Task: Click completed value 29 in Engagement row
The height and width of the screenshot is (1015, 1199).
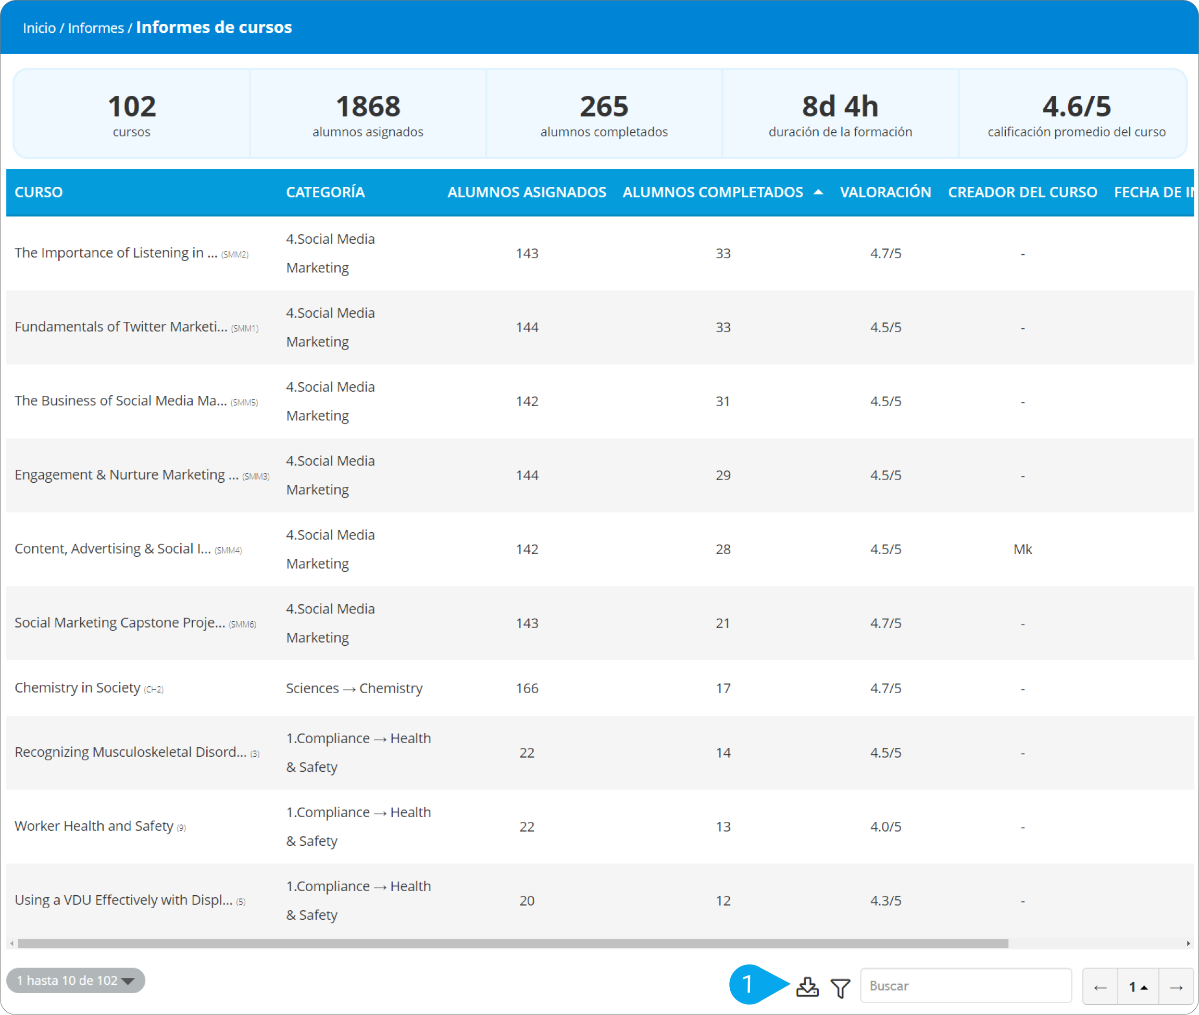Action: coord(723,475)
